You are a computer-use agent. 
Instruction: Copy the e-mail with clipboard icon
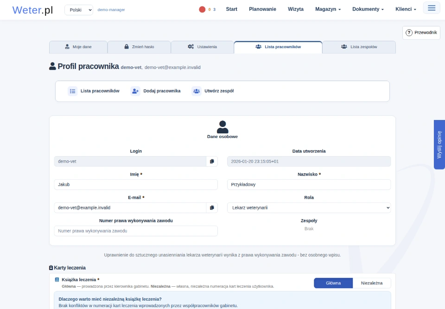pos(212,208)
